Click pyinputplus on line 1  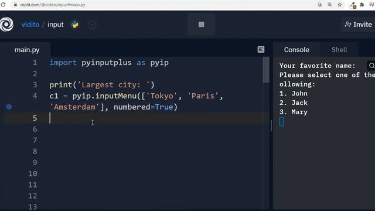click(107, 63)
